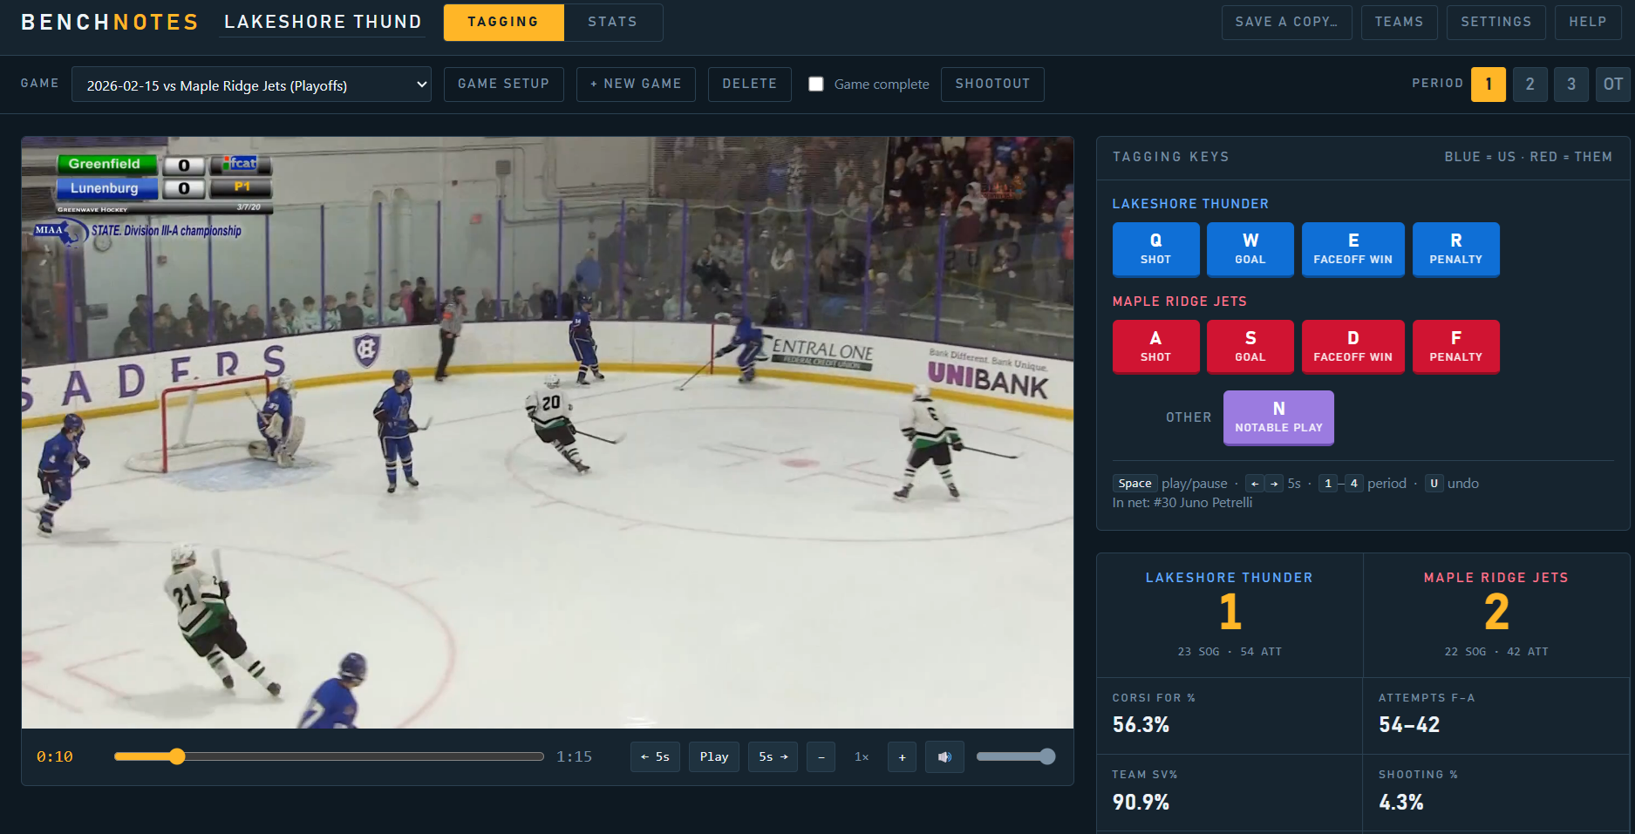
Task: Open the Tagging tab
Action: (503, 22)
